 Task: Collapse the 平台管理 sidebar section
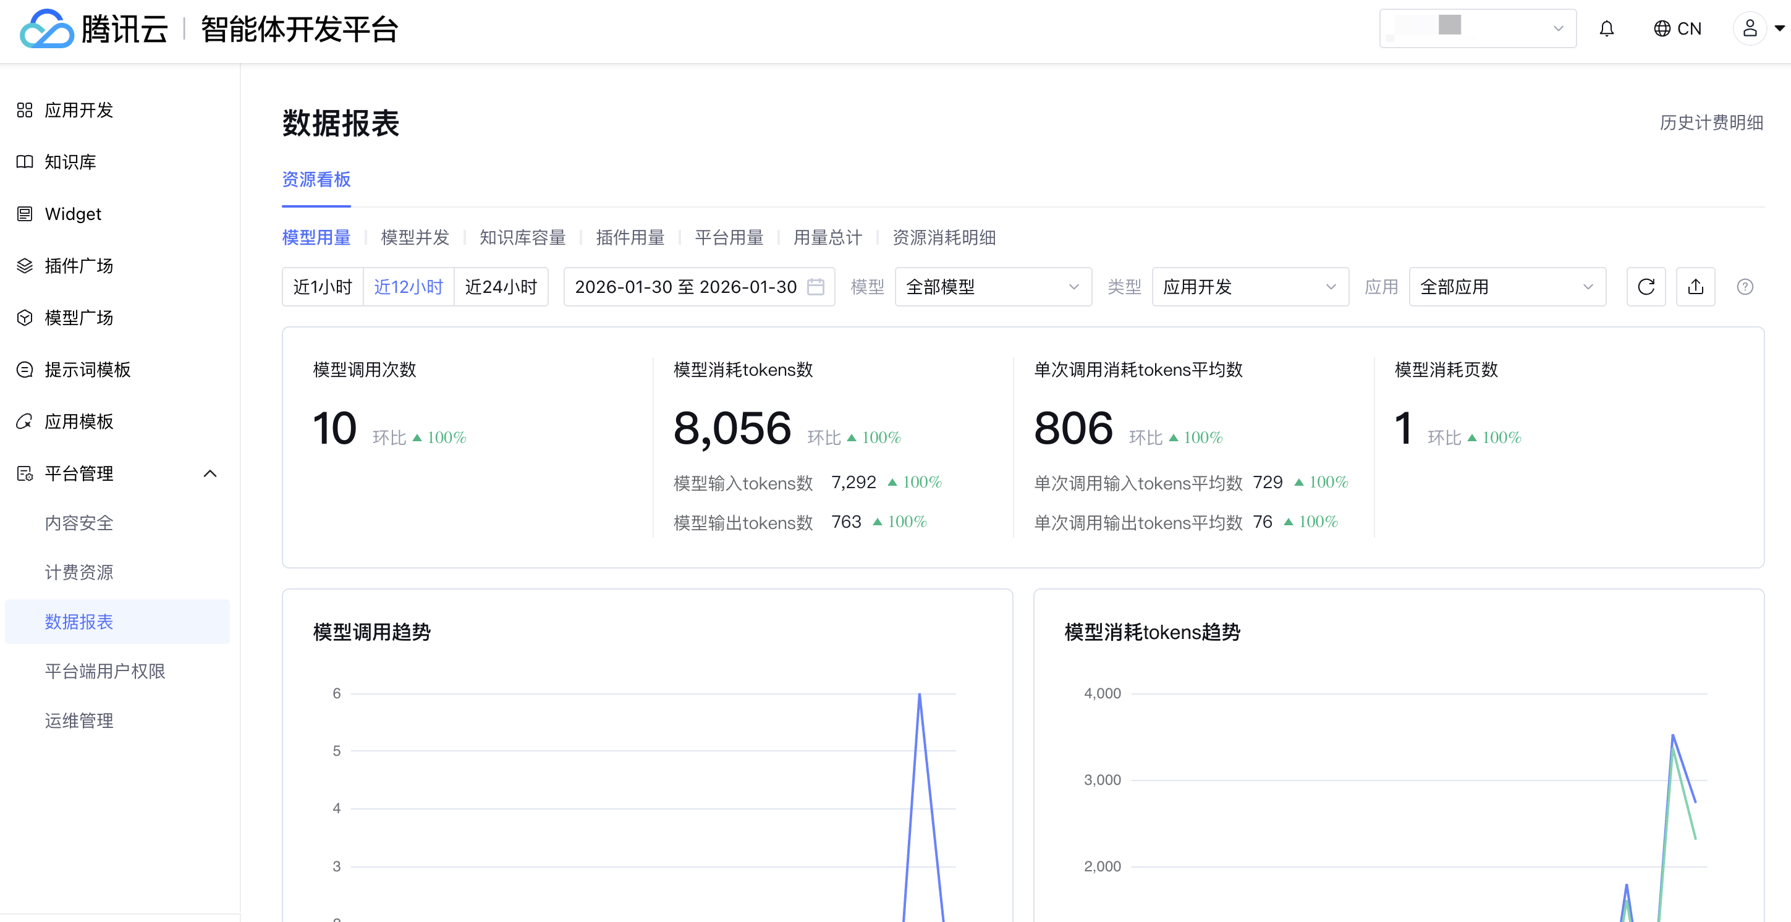(210, 473)
